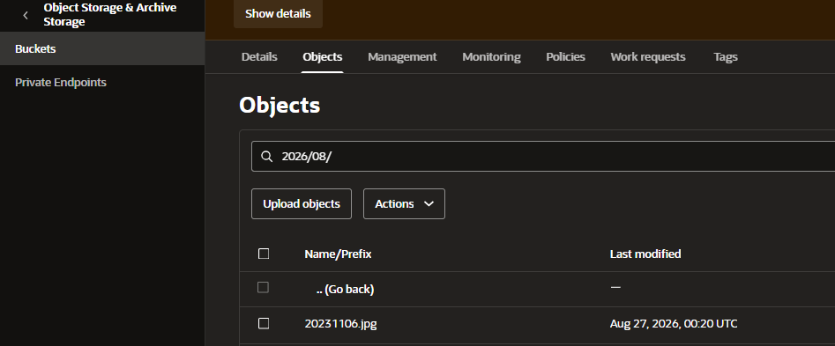Viewport: 835px width, 346px height.
Task: Expand the Actions dropdown
Action: tap(404, 204)
